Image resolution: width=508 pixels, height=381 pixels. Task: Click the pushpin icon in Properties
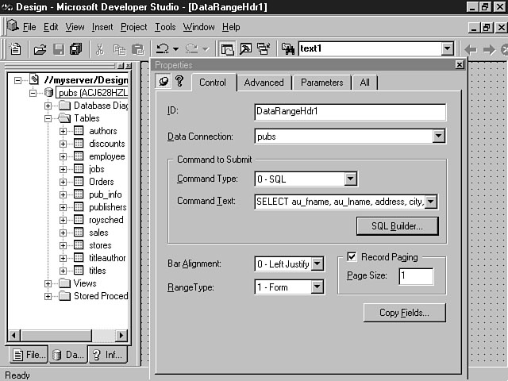coord(164,82)
